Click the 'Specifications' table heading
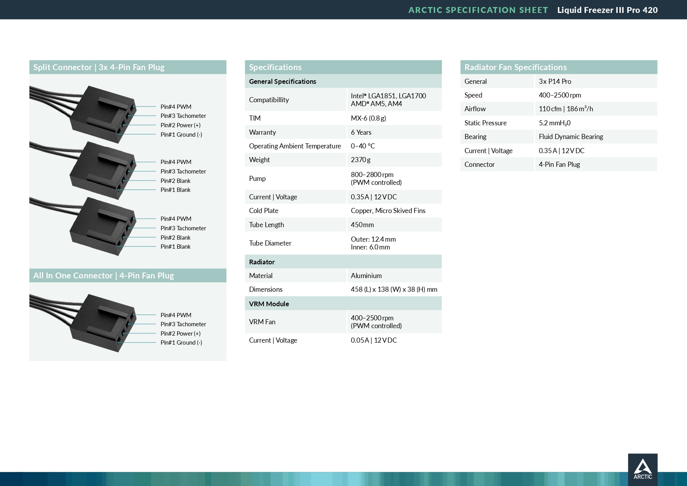The height and width of the screenshot is (486, 687). pos(275,67)
